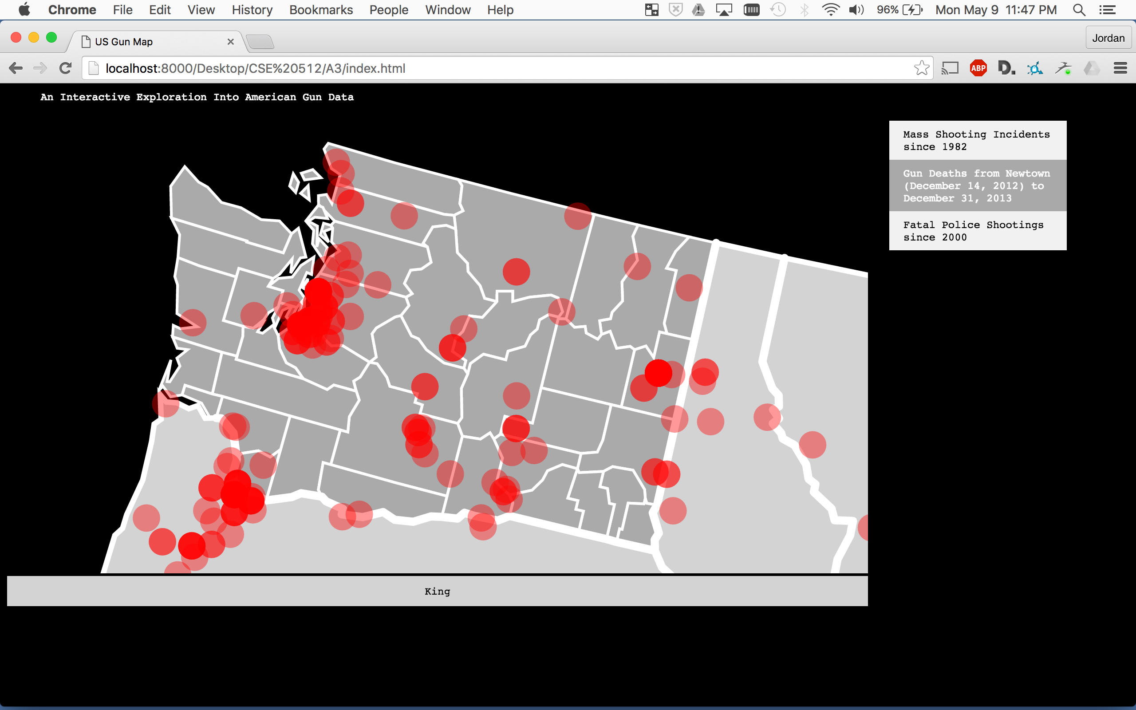
Task: Open macOS Notification Center list icon
Action: tap(1107, 10)
